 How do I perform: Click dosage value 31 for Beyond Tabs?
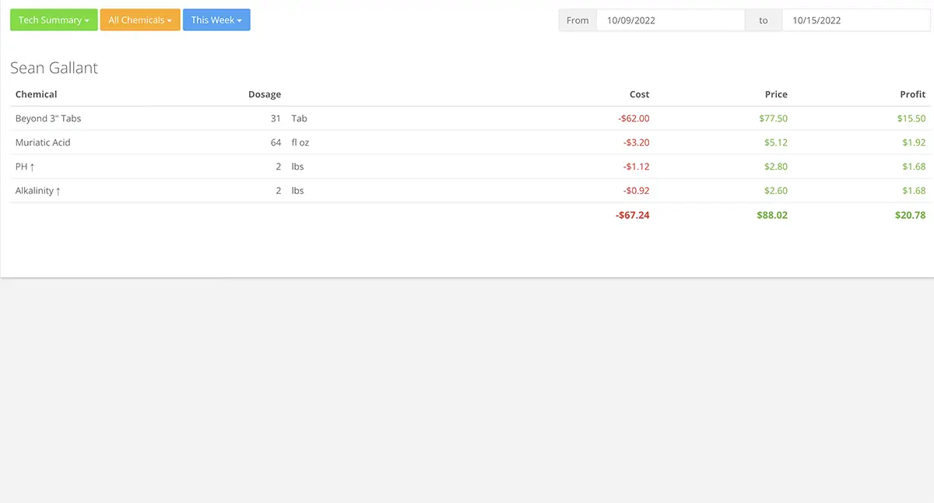pyautogui.click(x=276, y=118)
